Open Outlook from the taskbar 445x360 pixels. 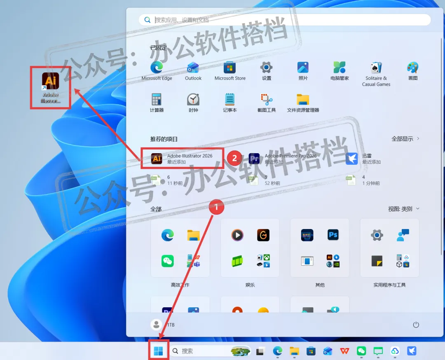click(x=328, y=351)
